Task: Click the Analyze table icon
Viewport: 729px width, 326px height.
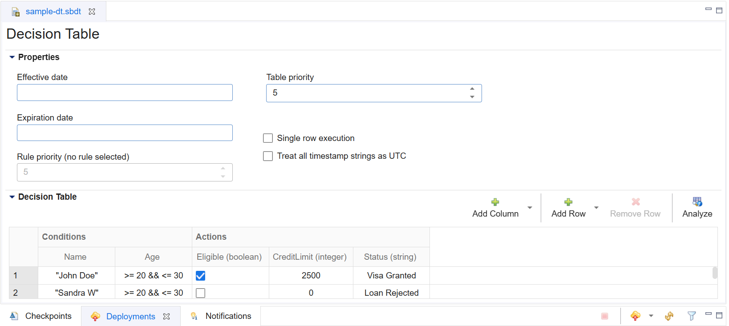Action: [697, 202]
